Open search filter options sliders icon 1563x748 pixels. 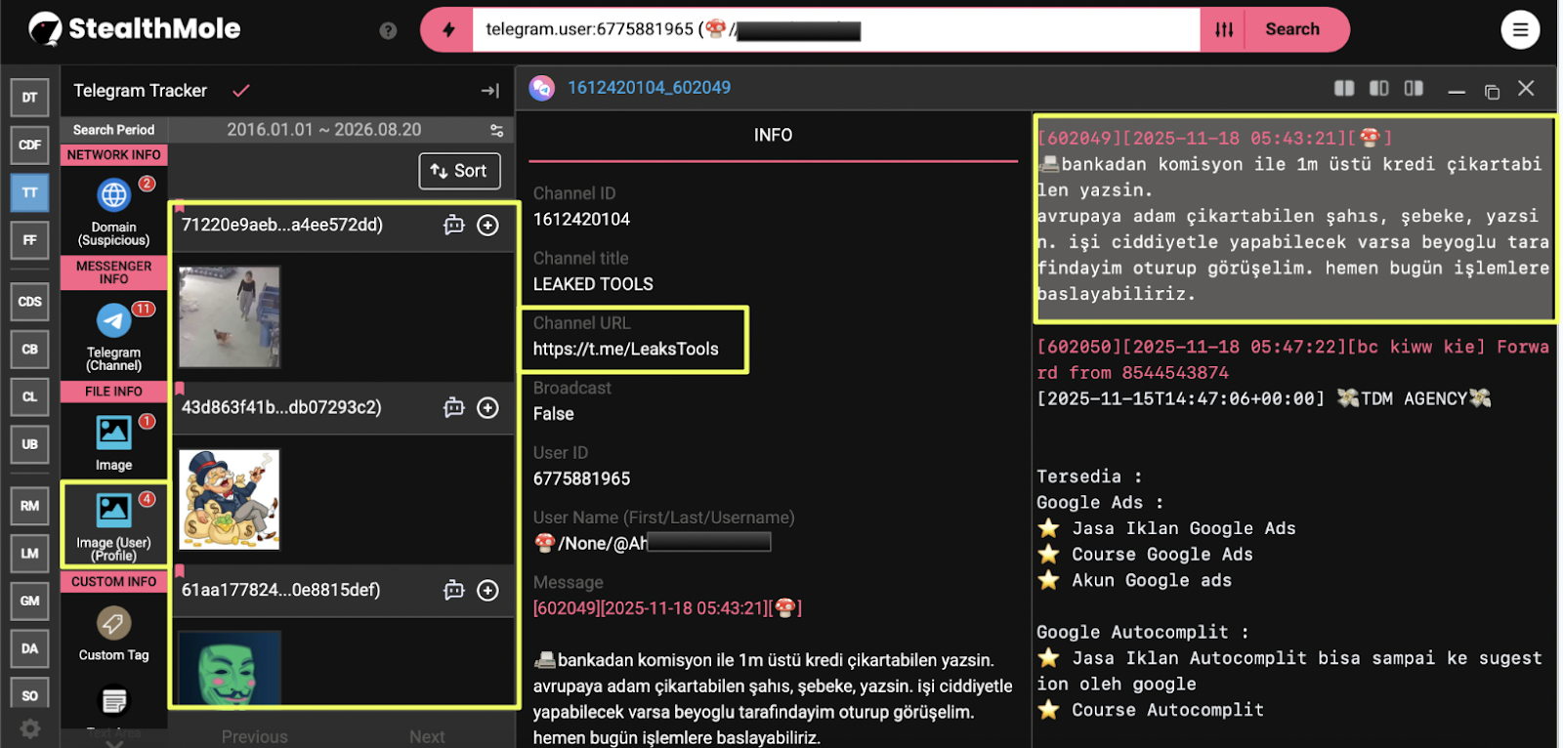pos(1224,30)
